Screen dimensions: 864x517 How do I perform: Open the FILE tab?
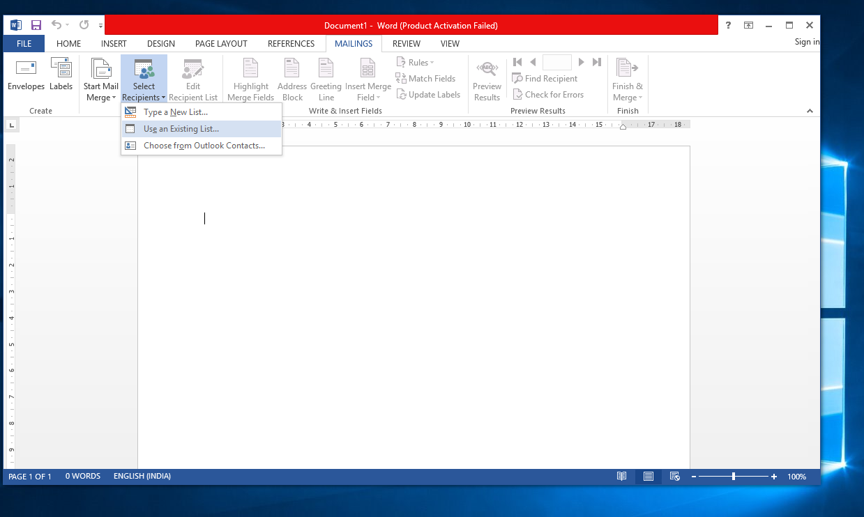coord(24,43)
